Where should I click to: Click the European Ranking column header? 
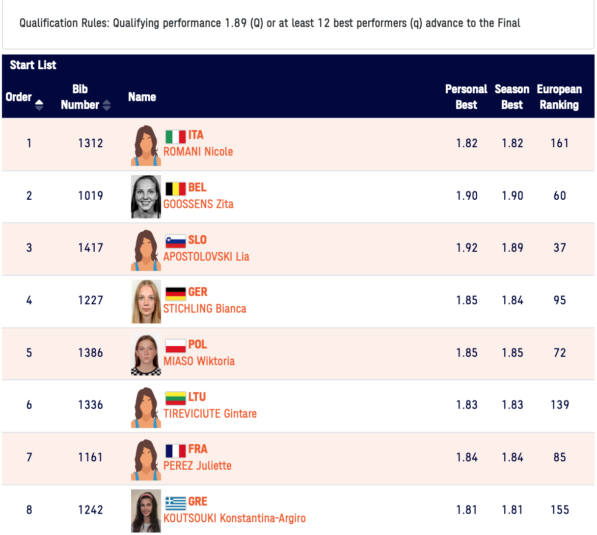tap(559, 97)
